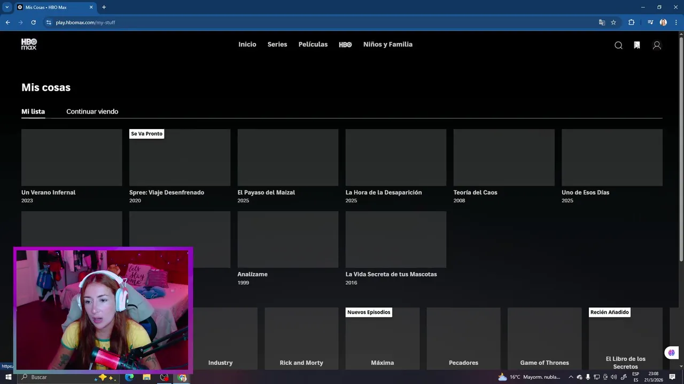Screen dimensions: 684x384
Task: Open the Chrome profile avatar
Action: 663,22
